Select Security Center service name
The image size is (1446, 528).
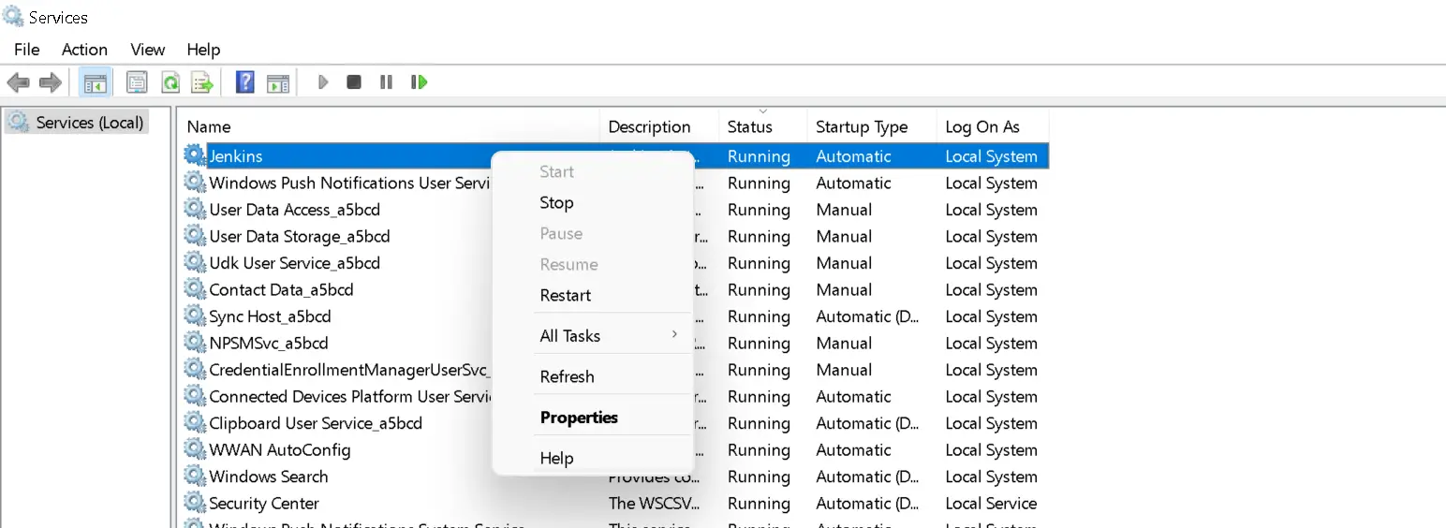[264, 503]
